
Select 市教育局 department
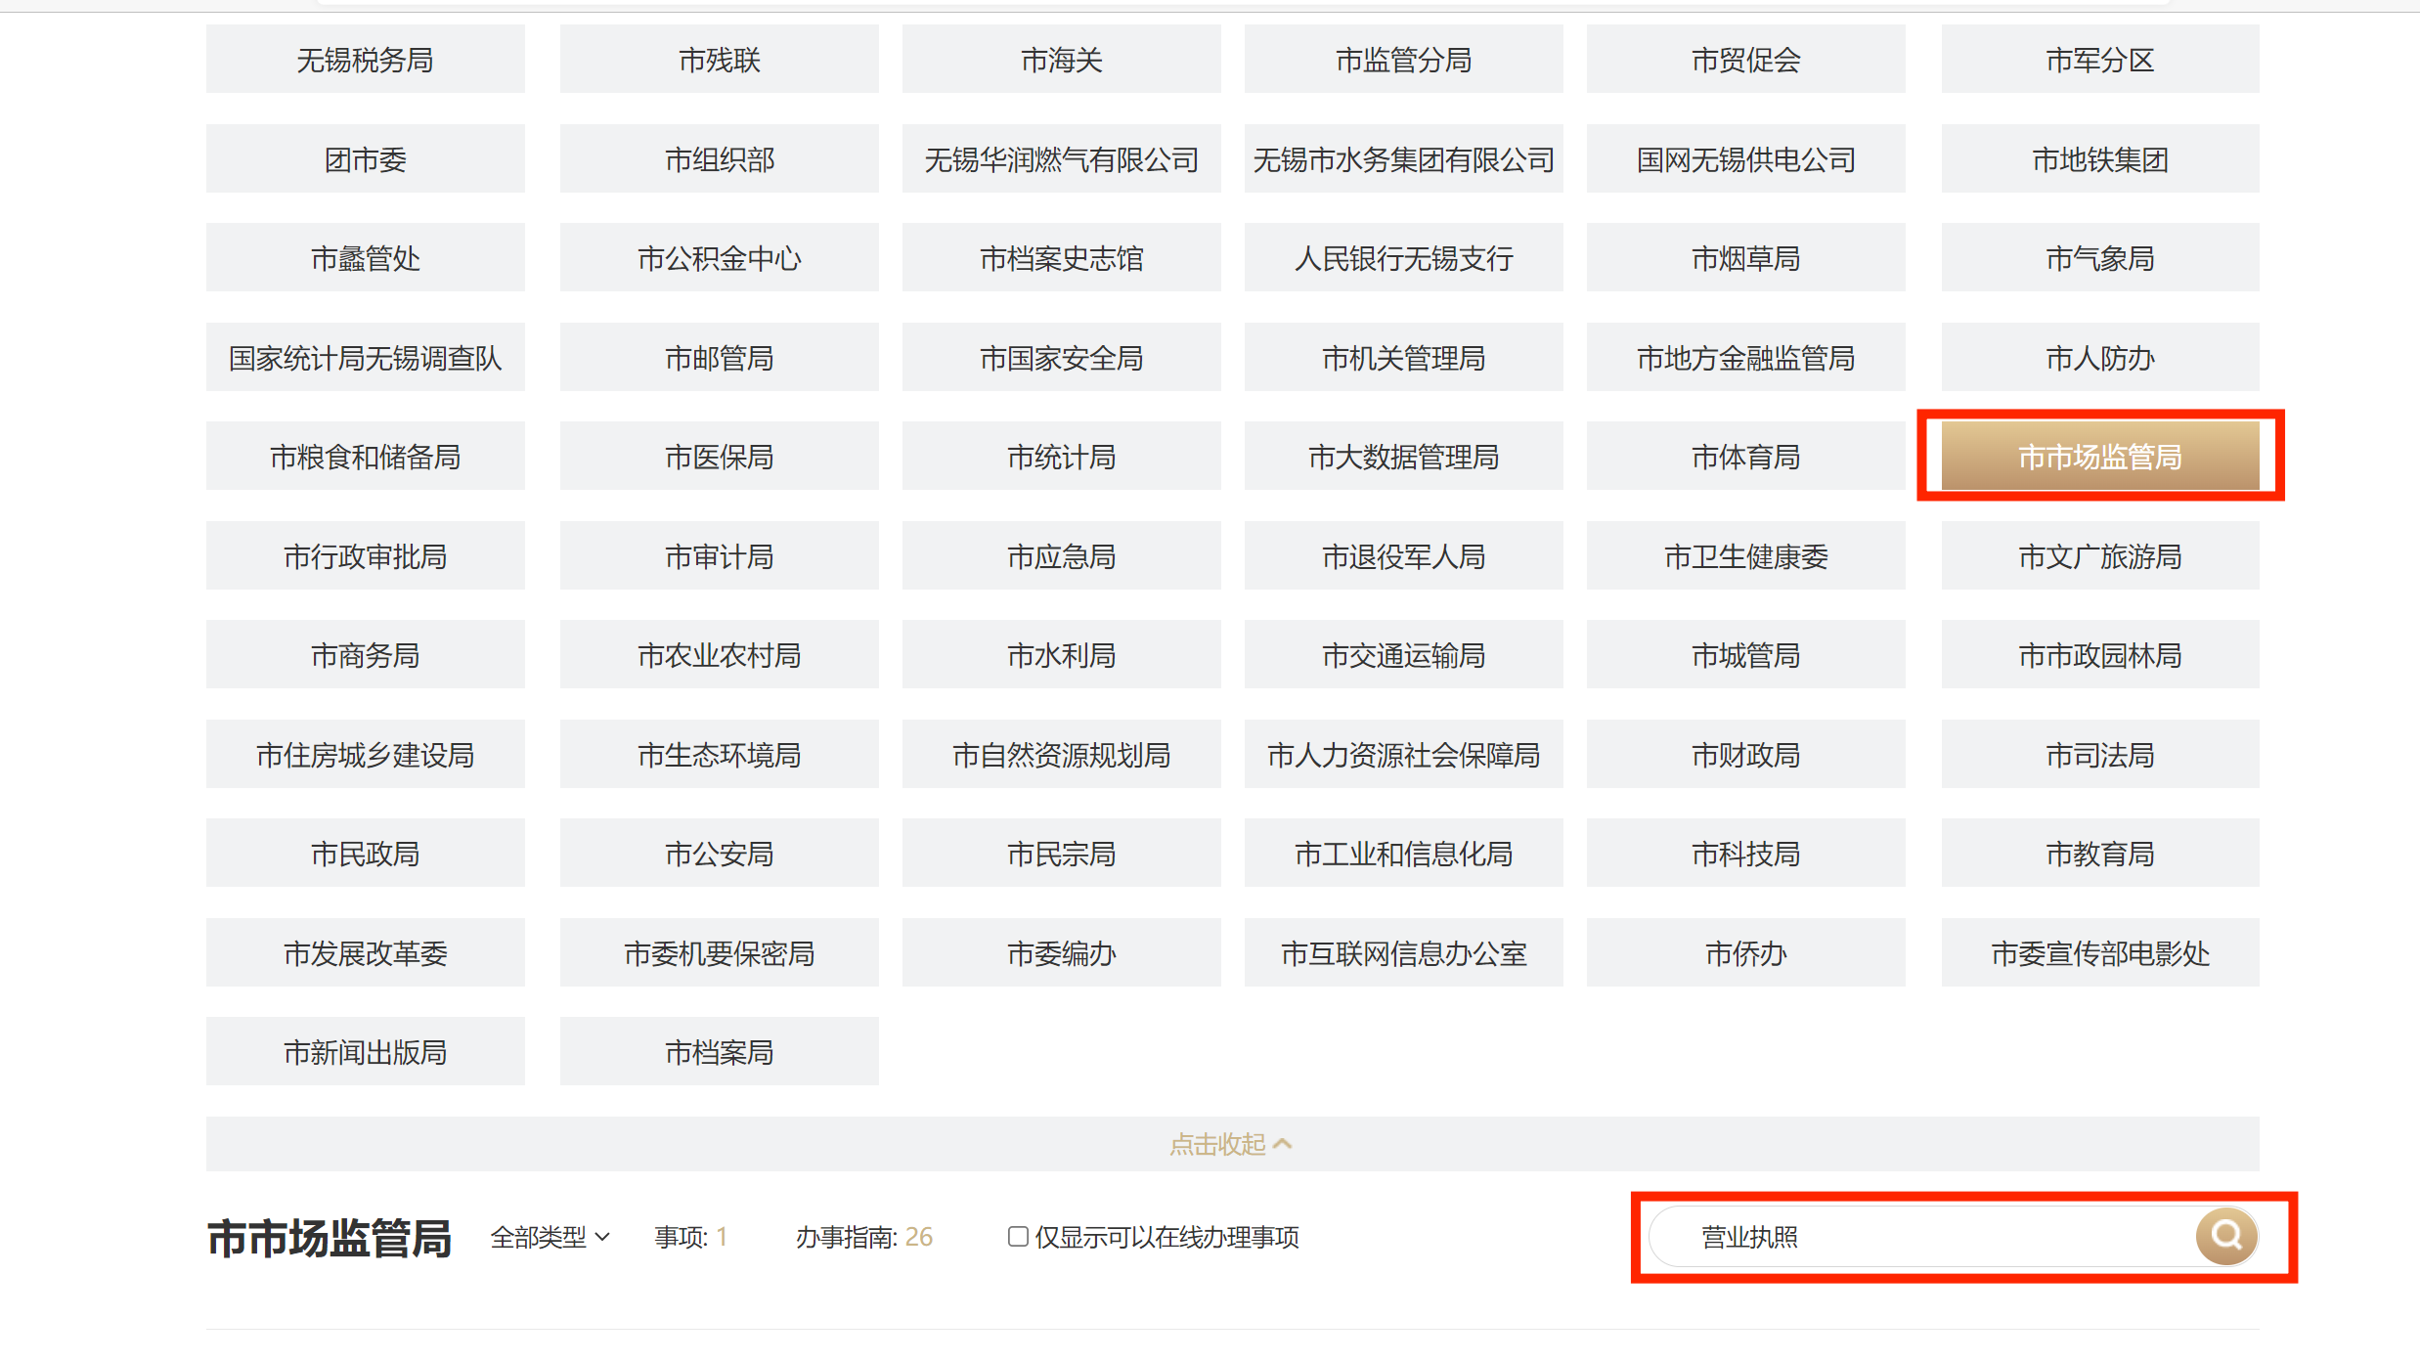(x=2099, y=855)
